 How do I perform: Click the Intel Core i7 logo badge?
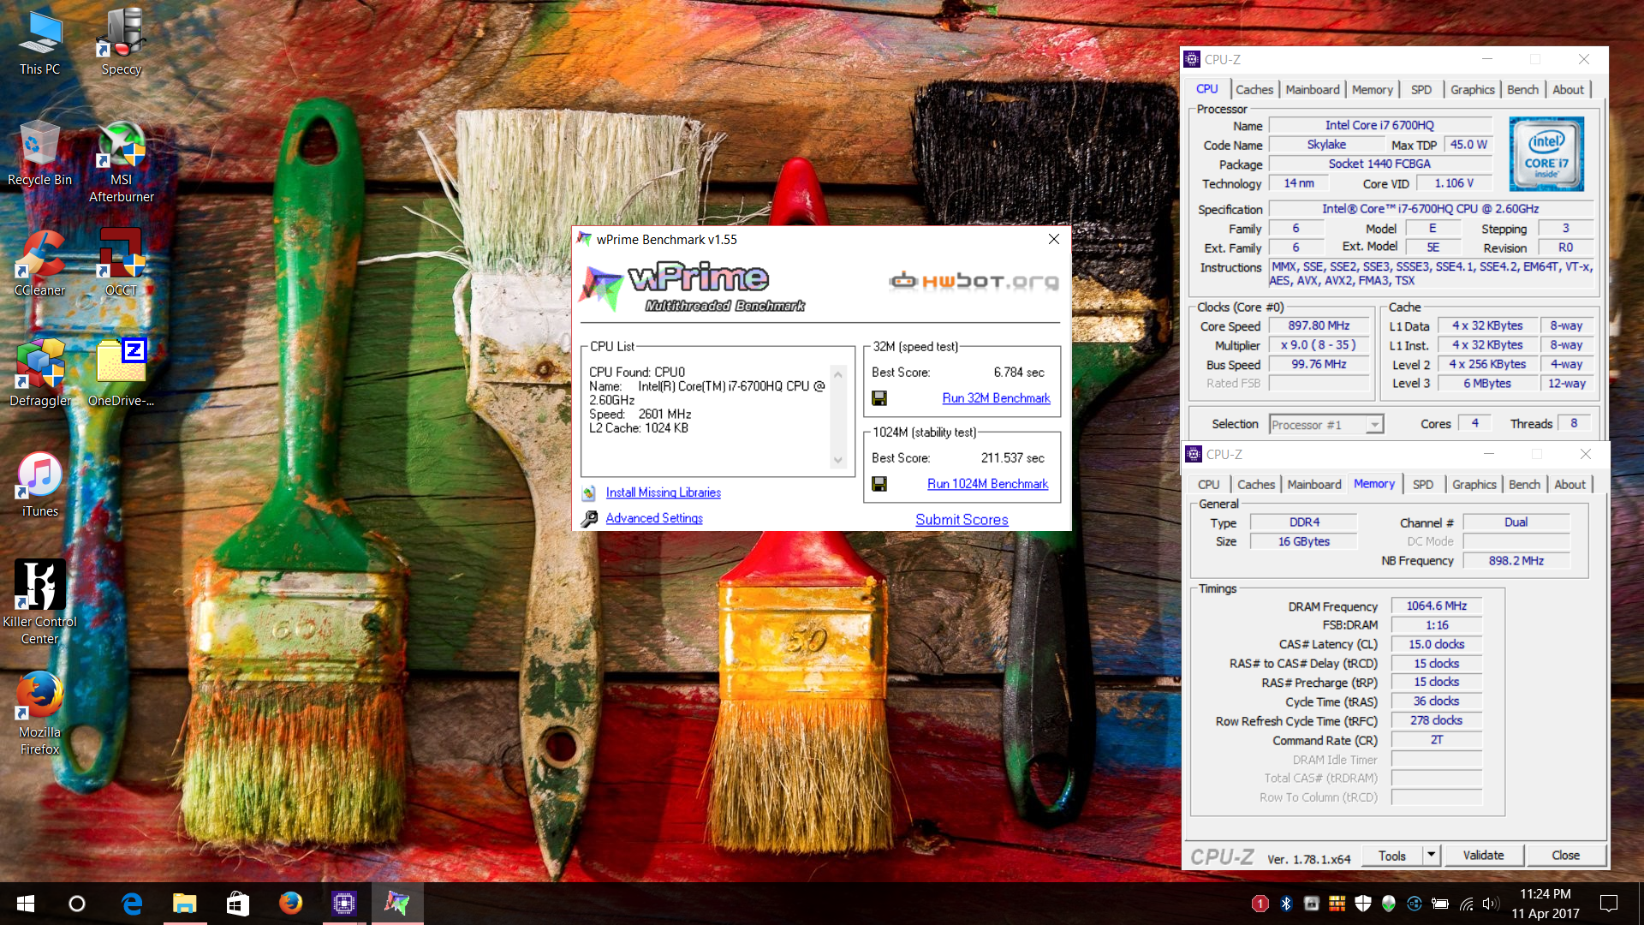pyautogui.click(x=1546, y=154)
